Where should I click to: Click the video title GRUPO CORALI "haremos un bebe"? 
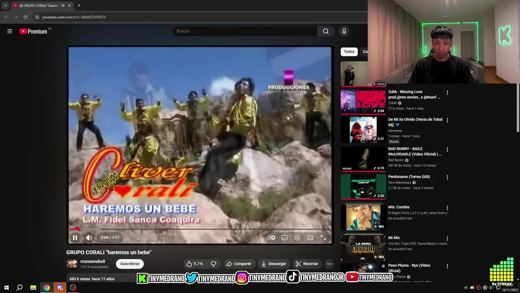[109, 252]
